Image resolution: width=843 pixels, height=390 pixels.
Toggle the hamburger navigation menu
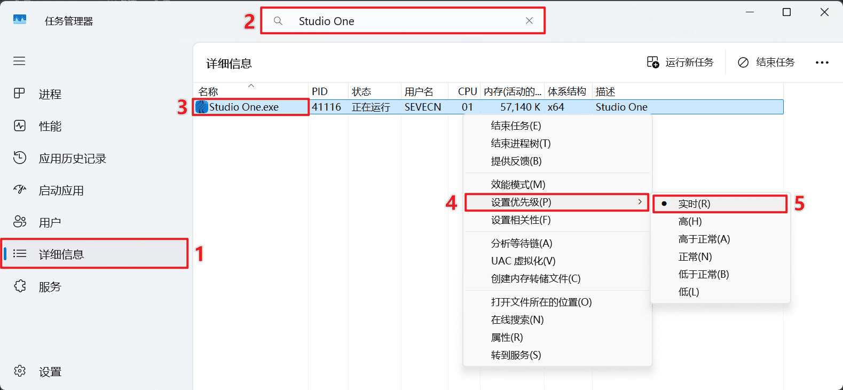[19, 61]
